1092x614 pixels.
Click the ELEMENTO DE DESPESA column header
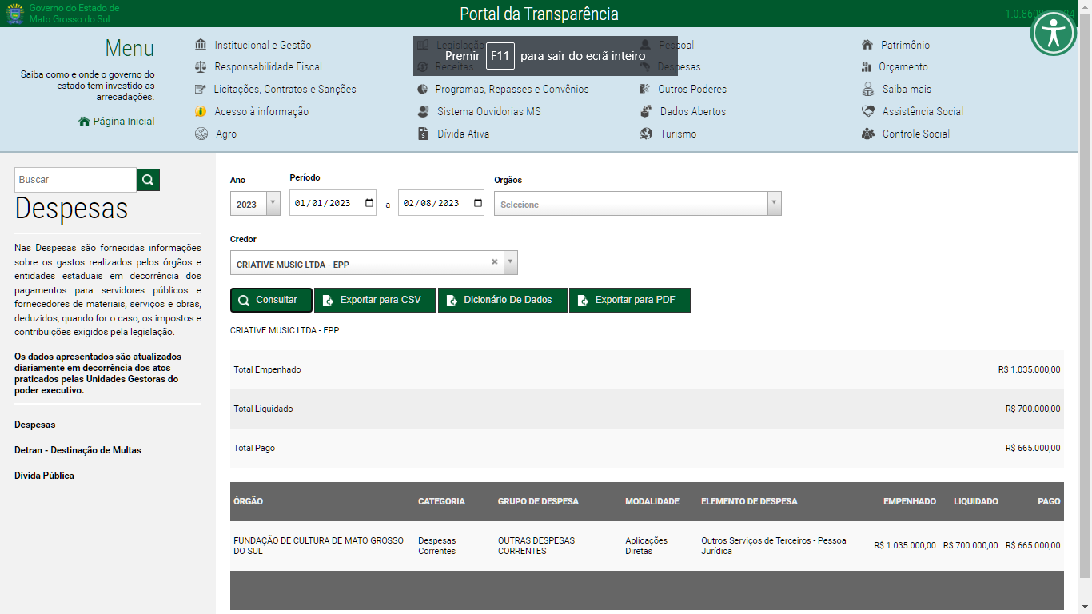(749, 501)
